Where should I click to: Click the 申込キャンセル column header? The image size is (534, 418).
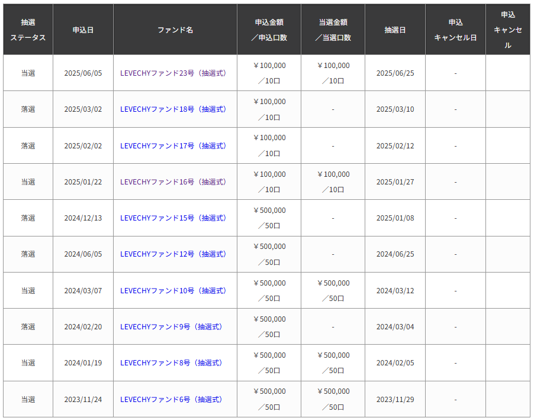click(x=508, y=30)
